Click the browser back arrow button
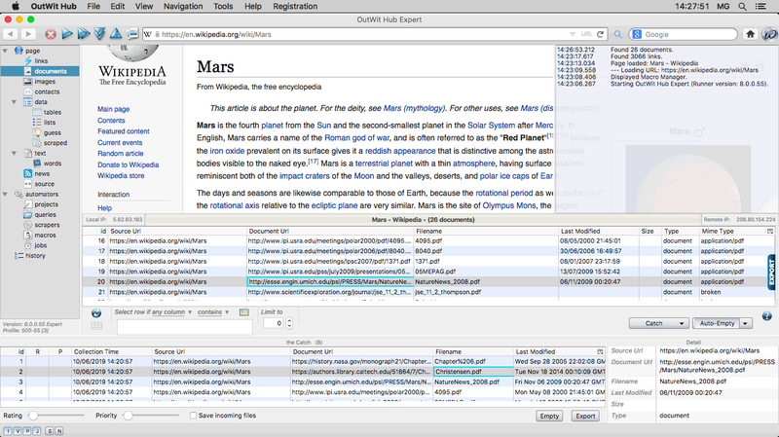 coord(12,34)
